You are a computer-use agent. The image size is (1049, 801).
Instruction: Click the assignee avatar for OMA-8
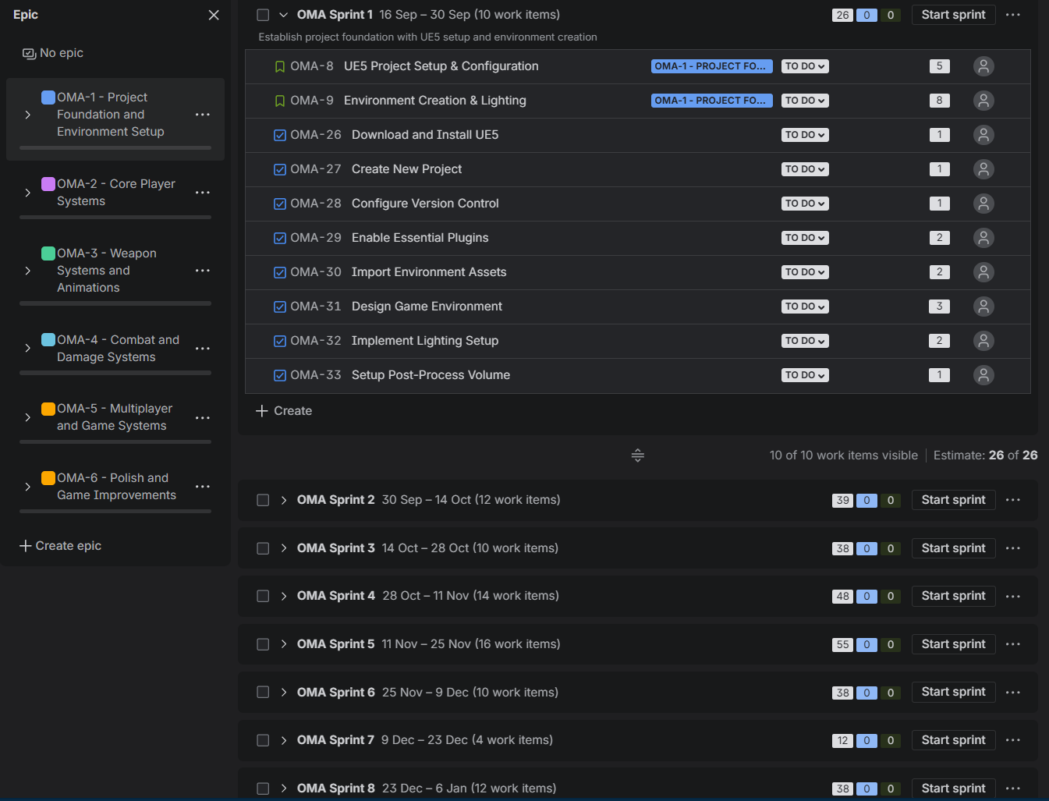(x=983, y=66)
